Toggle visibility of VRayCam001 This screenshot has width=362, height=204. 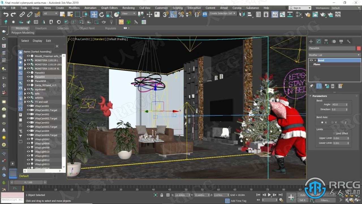coord(28,106)
